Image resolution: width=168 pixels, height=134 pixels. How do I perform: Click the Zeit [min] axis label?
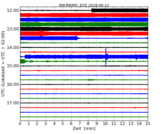[x=84, y=128]
